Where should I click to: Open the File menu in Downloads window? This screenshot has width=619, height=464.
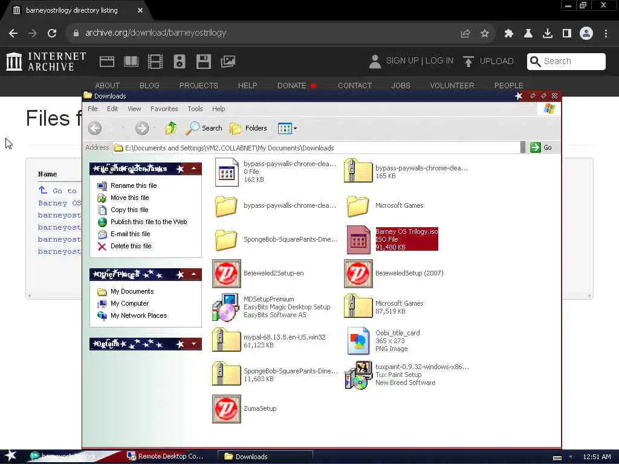click(92, 109)
